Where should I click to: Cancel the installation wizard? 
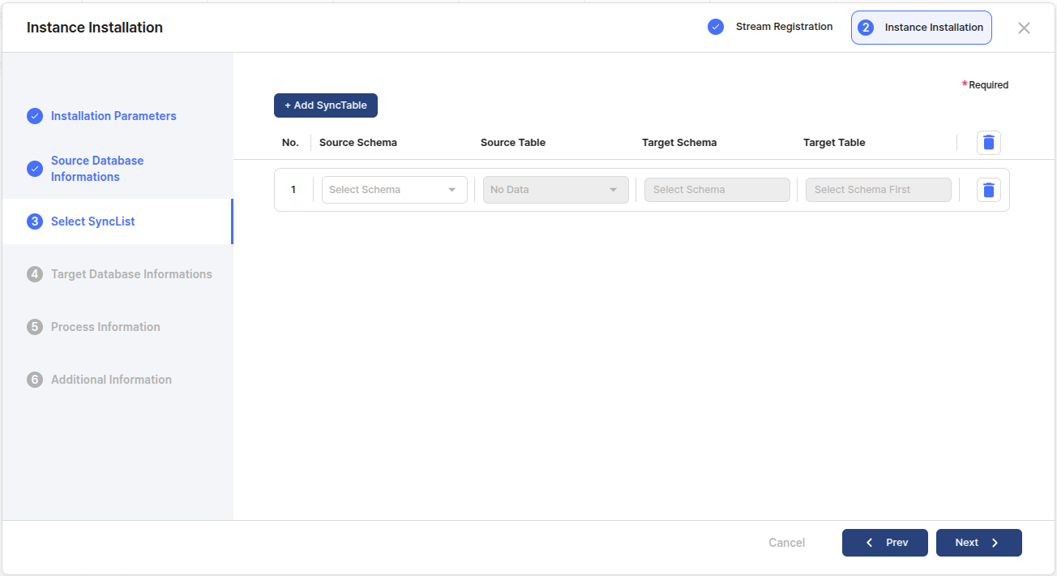coord(786,543)
